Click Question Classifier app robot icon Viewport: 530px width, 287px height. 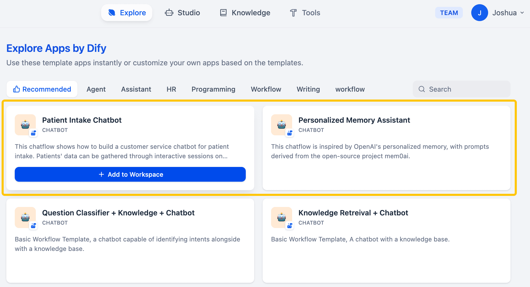[x=25, y=217]
